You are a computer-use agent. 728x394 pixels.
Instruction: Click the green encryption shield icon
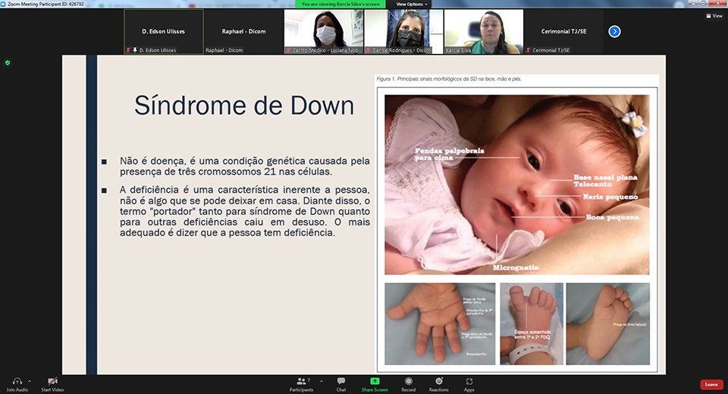point(8,62)
